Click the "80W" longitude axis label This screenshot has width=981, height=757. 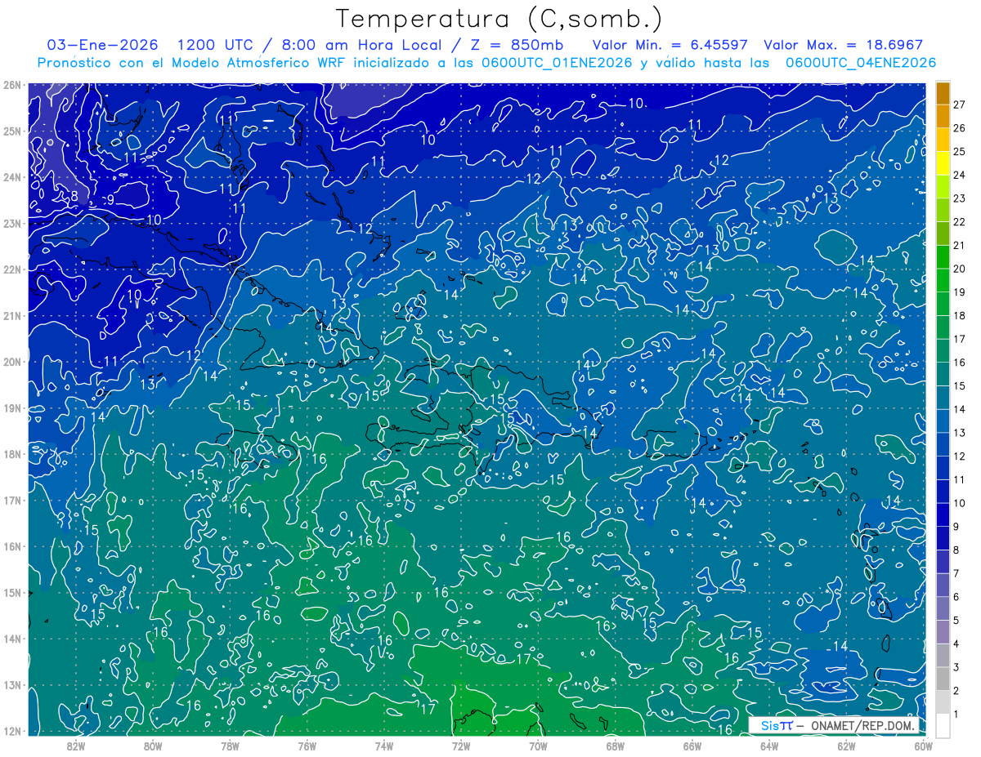point(153,746)
